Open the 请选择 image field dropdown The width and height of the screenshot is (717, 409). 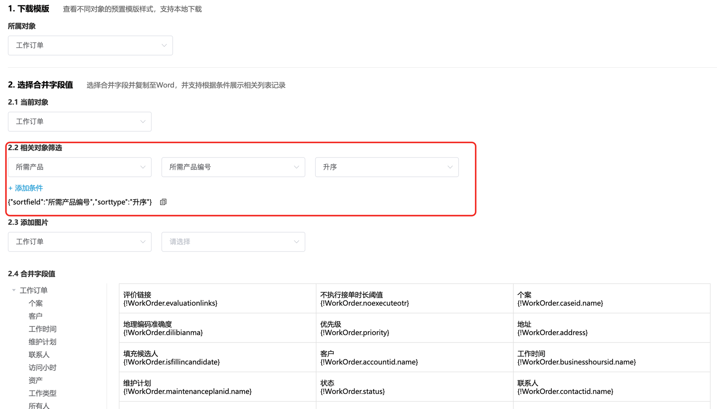pyautogui.click(x=233, y=242)
